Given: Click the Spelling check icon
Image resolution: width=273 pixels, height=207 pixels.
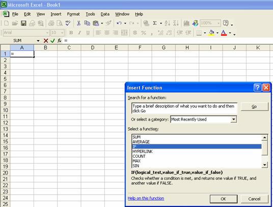Looking at the screenshot, I should 68,23.
